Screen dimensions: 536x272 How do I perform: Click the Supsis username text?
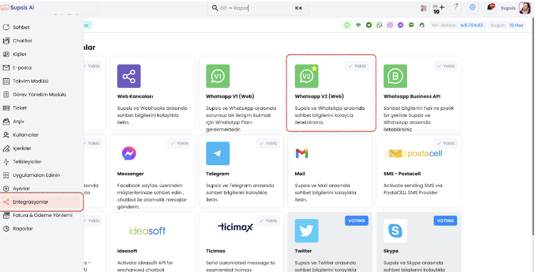[508, 8]
